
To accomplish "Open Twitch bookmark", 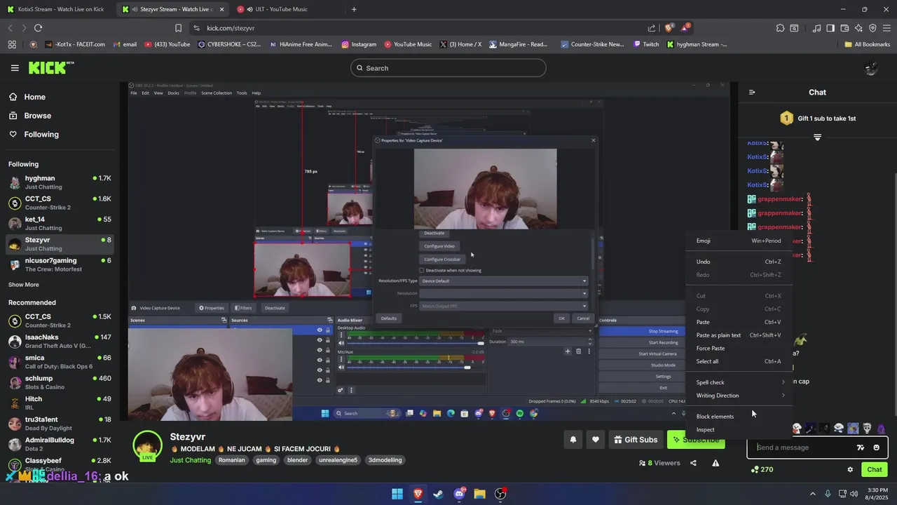I will [646, 44].
